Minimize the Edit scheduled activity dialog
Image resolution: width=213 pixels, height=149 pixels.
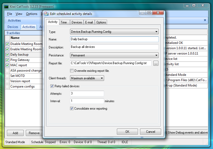tap(142, 13)
